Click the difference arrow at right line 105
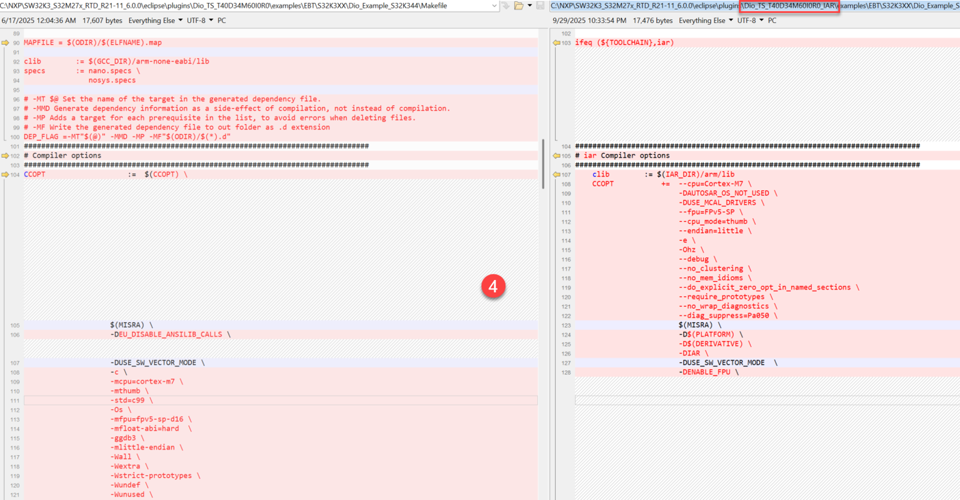The image size is (960, 500). (557, 156)
